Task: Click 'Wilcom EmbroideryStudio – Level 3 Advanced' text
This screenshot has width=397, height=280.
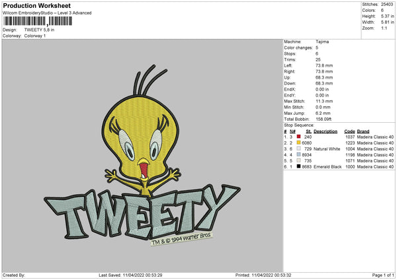Action: pos(47,13)
